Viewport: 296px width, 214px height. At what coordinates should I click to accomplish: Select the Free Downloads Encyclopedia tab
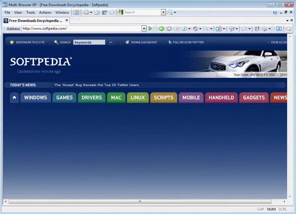[36, 21]
